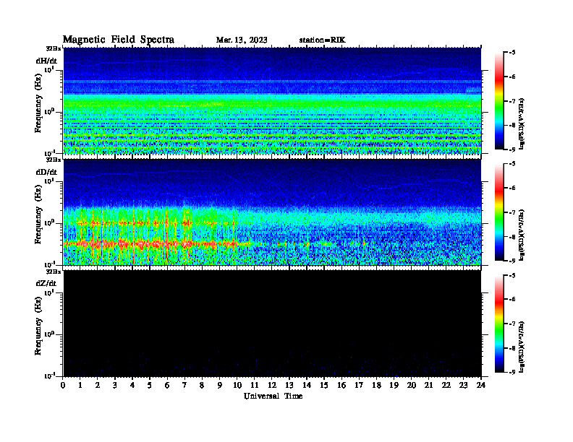This screenshot has height=442, width=573.
Task: Click the "32Hz" label atop dZ/dt panel
Action: point(54,272)
